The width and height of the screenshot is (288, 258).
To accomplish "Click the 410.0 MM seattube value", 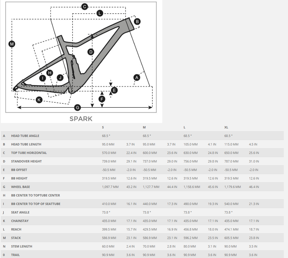I will (x=109, y=204).
